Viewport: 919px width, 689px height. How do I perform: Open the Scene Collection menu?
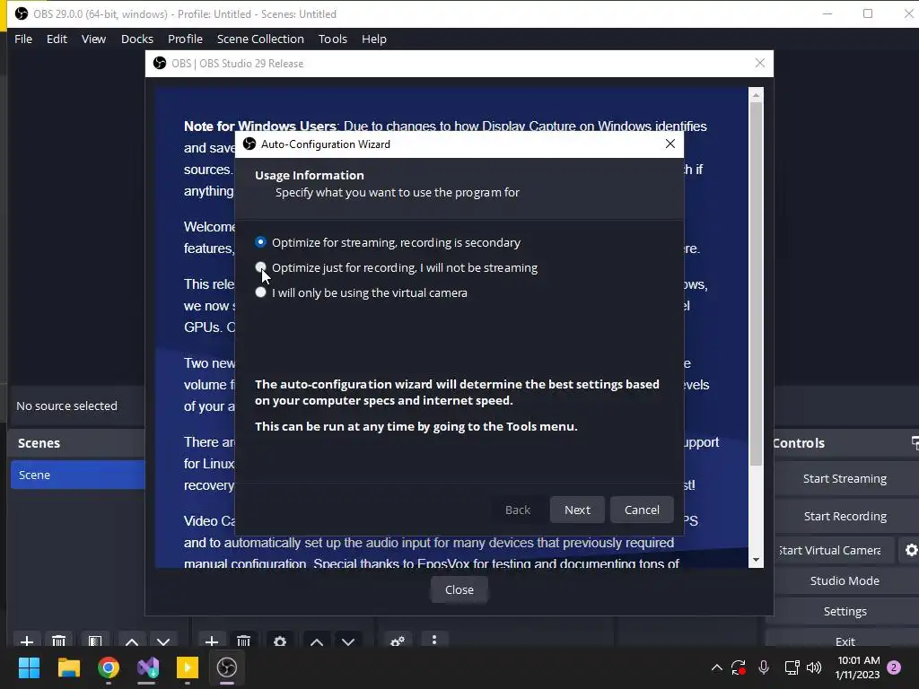[260, 39]
